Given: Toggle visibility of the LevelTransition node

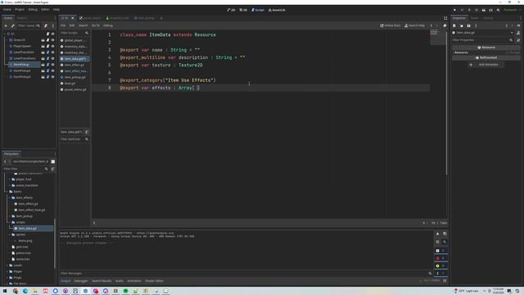Looking at the screenshot, I should coord(52,52).
